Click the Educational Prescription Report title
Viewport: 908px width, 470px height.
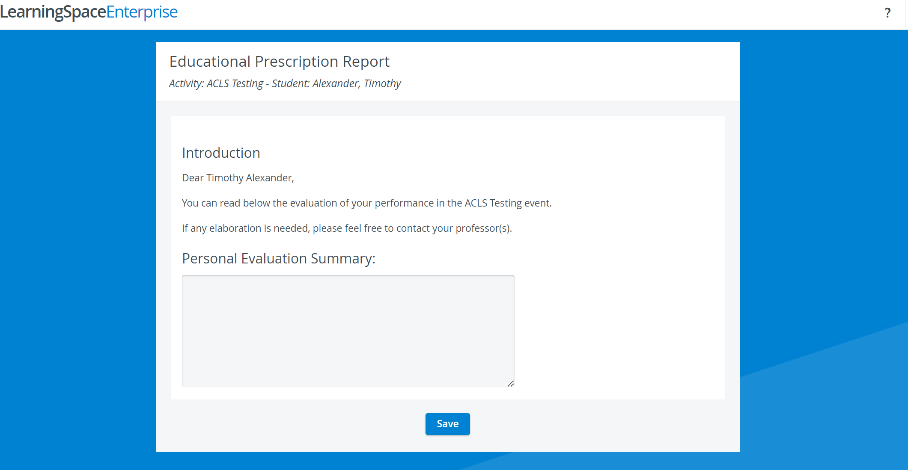click(279, 62)
